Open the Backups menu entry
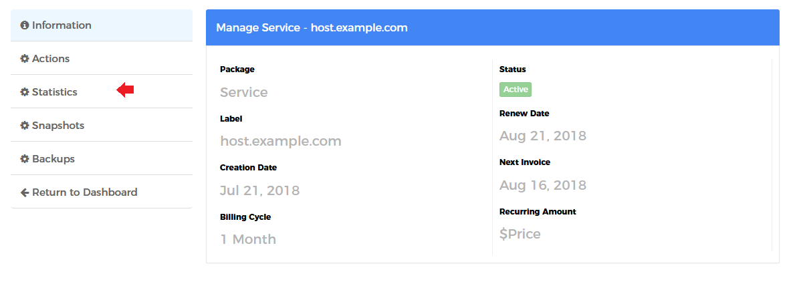The height and width of the screenshot is (286, 797). 102,158
